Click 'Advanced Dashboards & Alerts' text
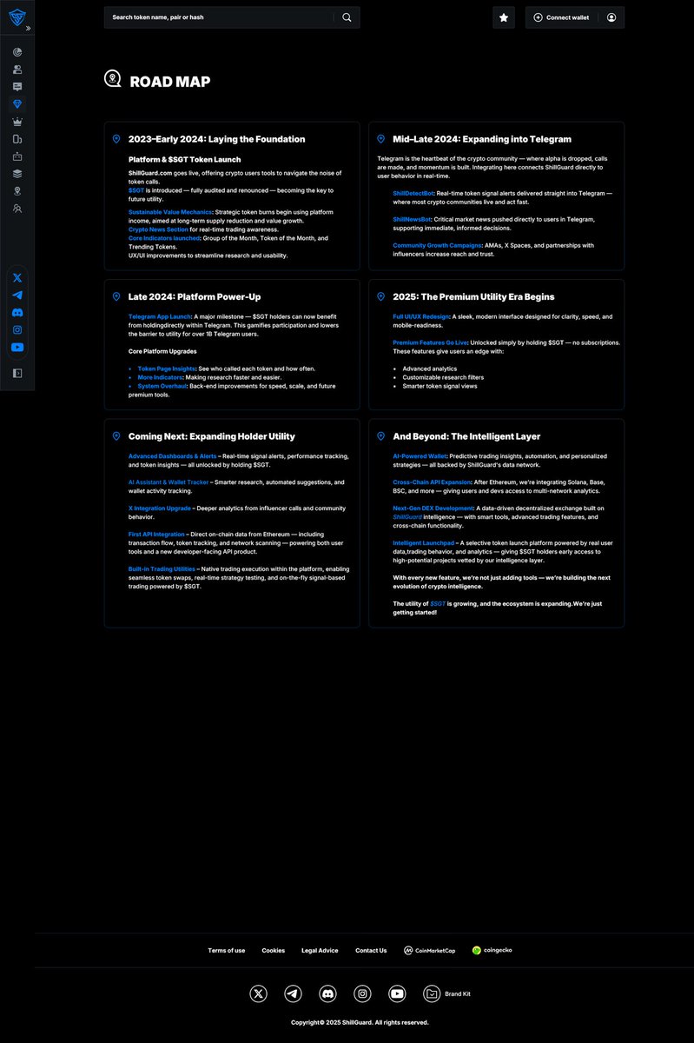Image resolution: width=694 pixels, height=1043 pixels. (x=173, y=455)
